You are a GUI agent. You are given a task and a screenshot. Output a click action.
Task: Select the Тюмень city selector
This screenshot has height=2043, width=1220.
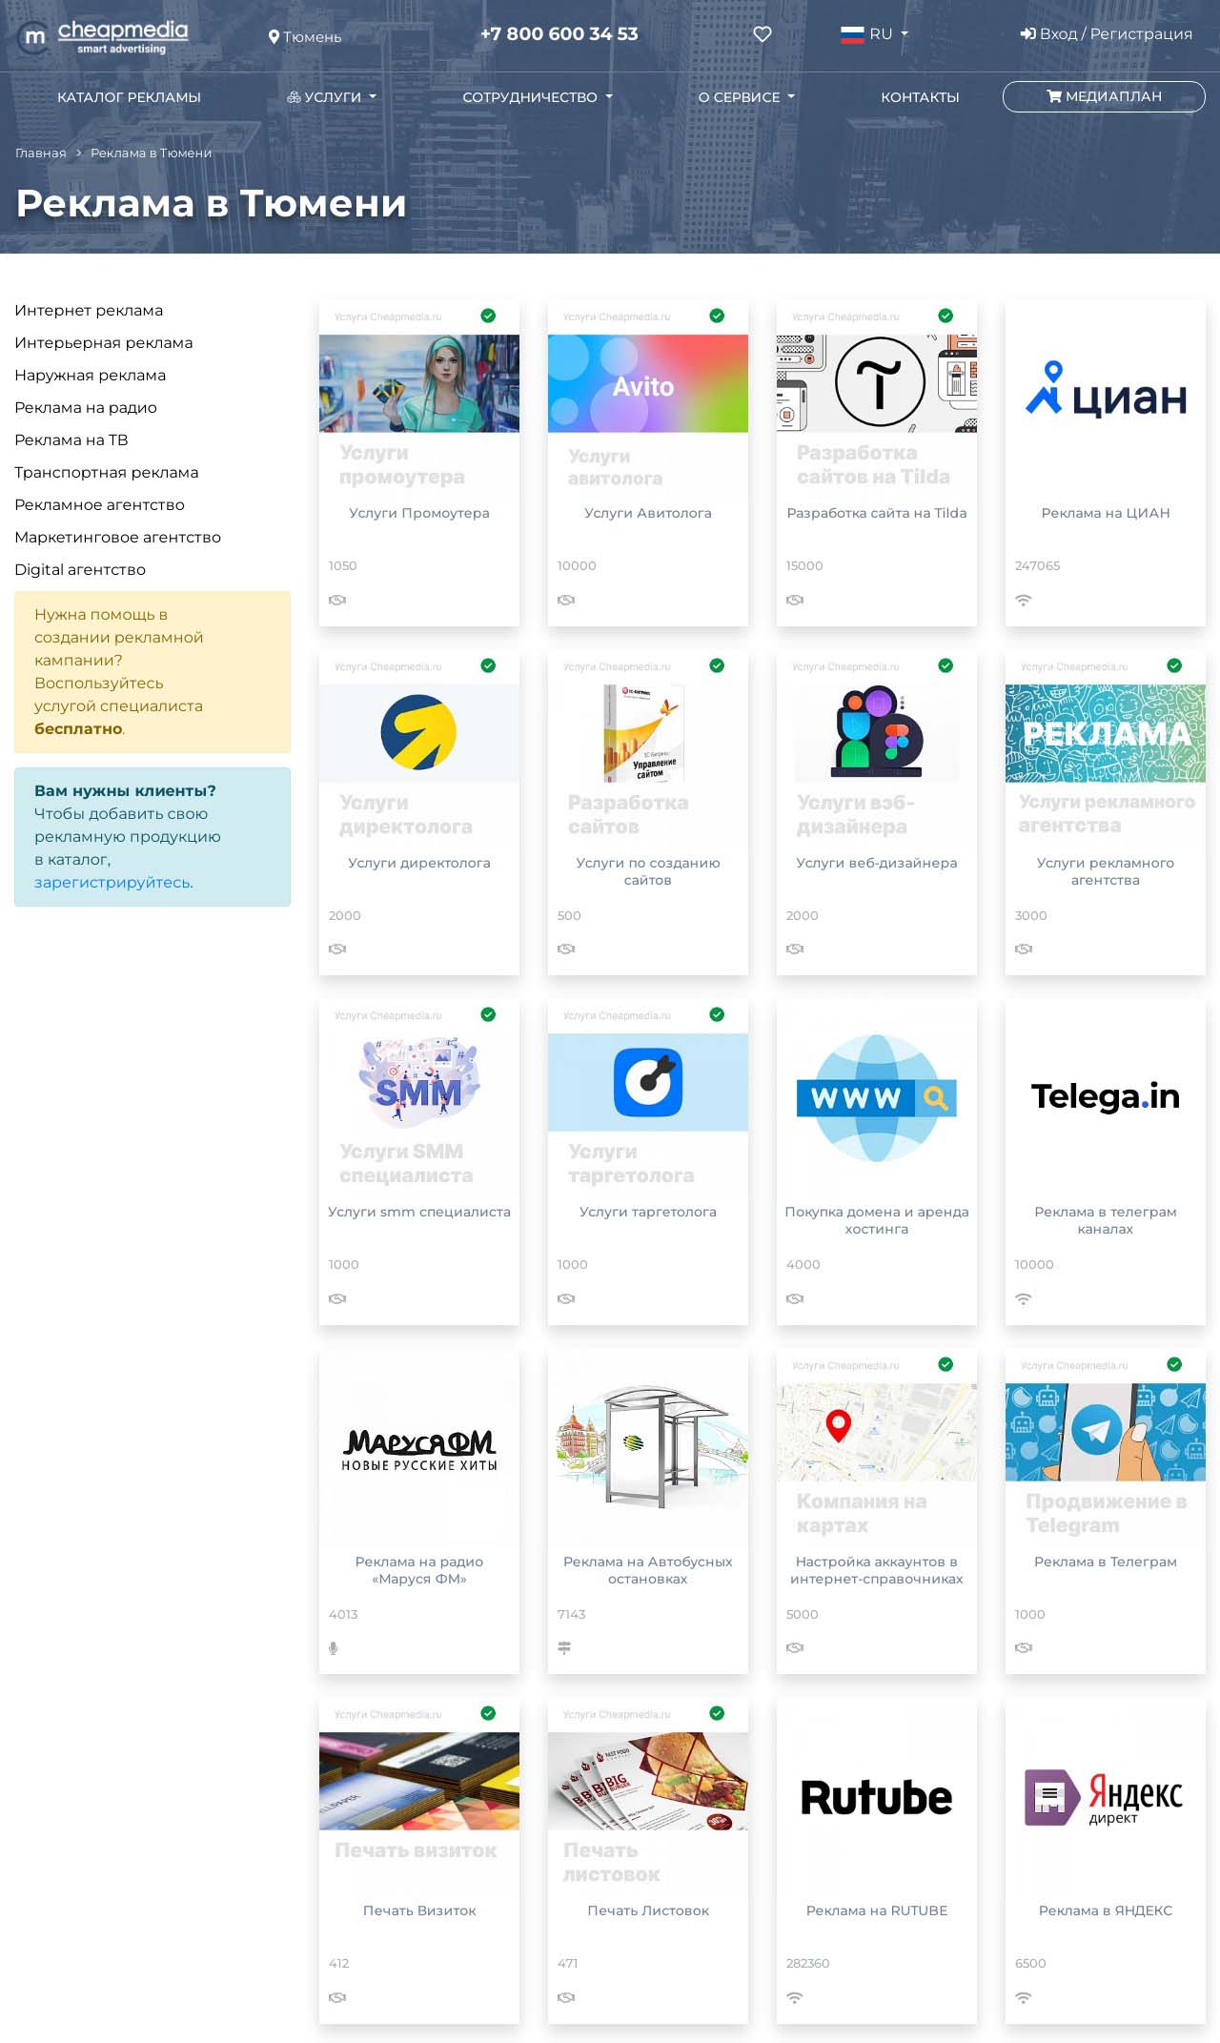click(305, 37)
